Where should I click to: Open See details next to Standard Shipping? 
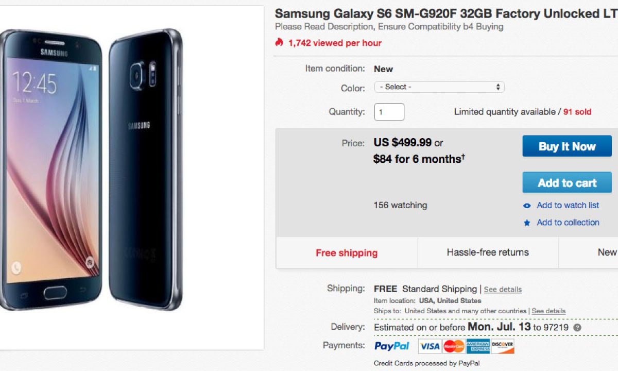point(503,290)
